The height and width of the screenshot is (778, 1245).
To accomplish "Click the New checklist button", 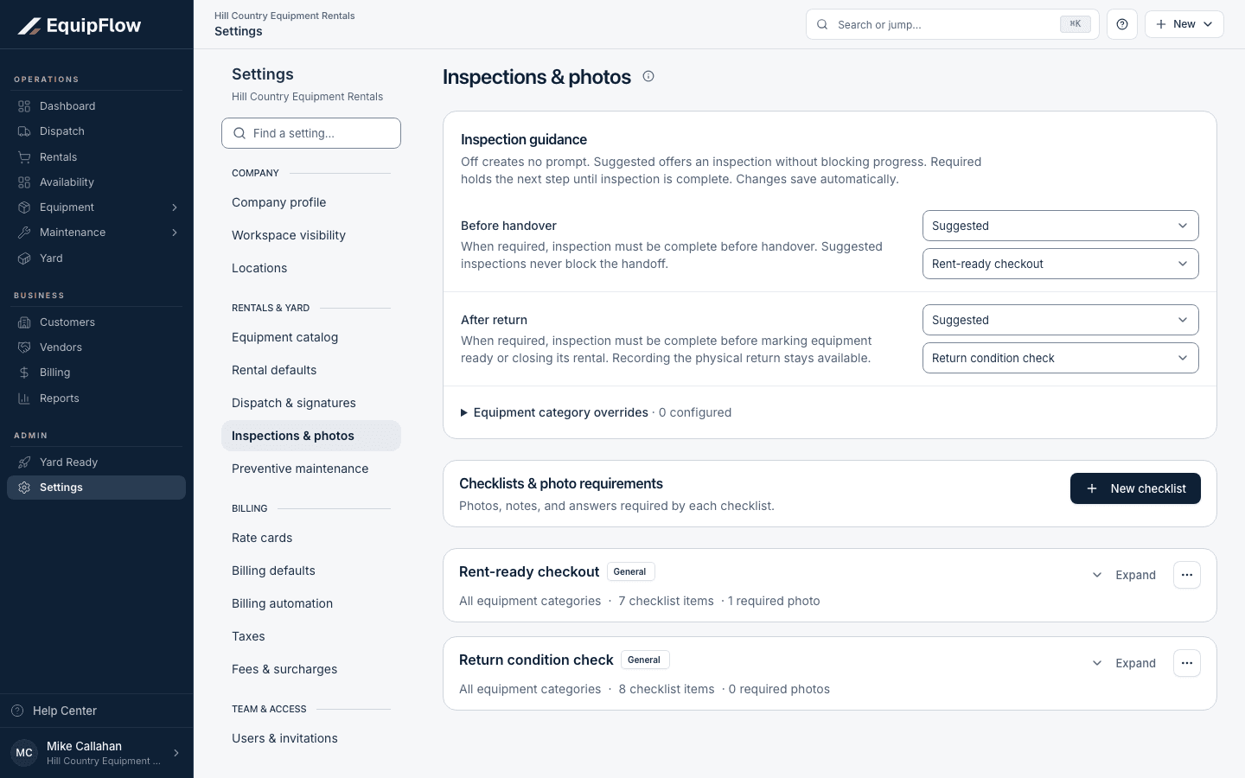I will point(1135,488).
